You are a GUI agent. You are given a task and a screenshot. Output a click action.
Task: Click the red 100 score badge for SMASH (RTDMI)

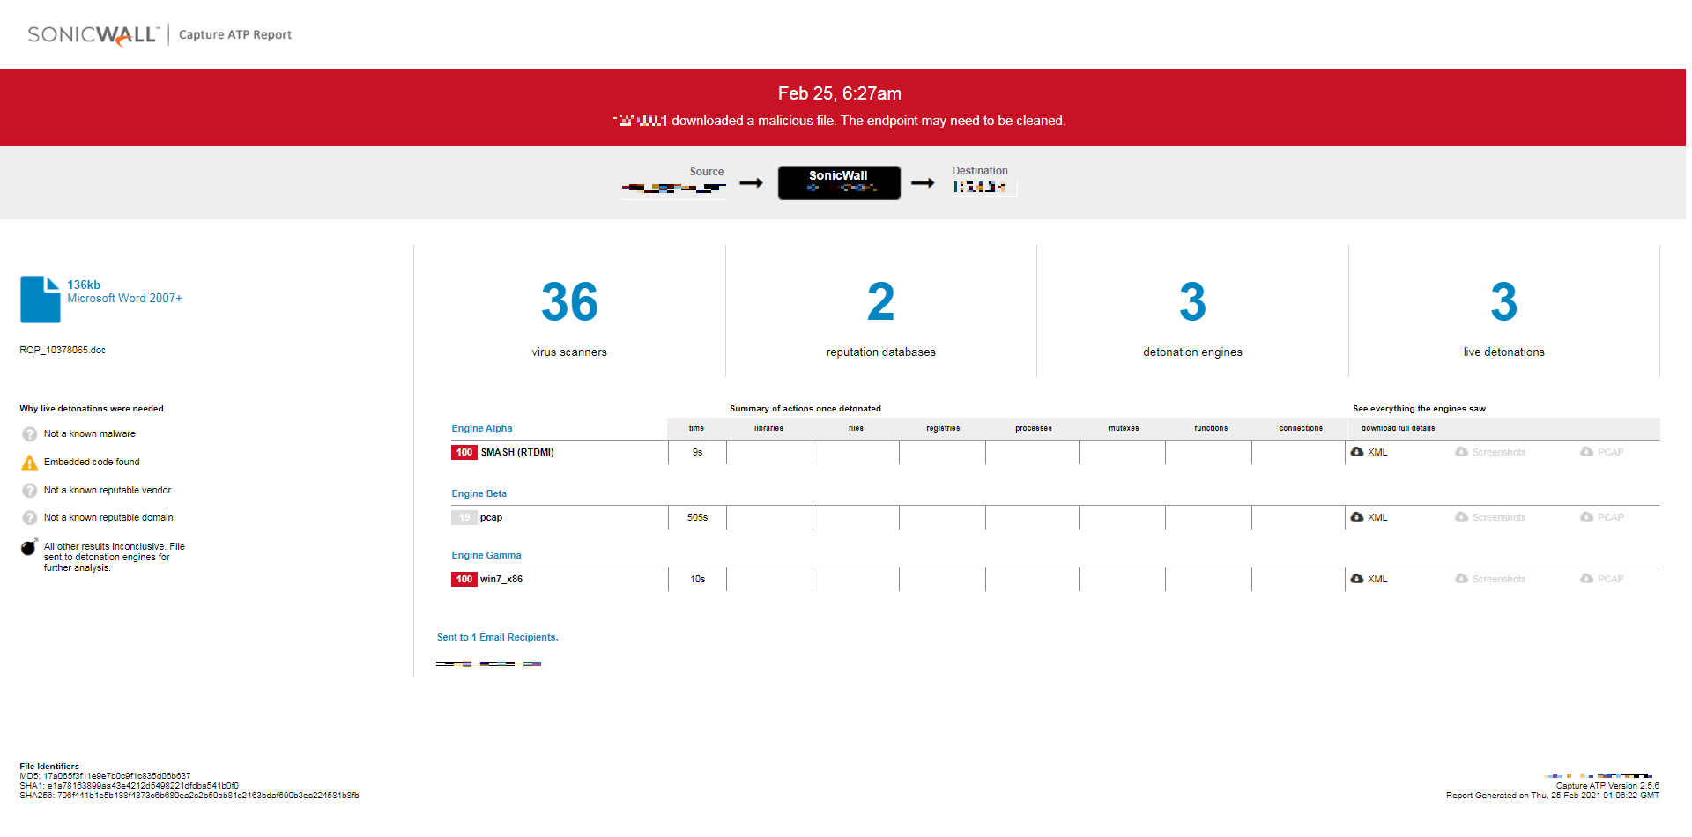[464, 453]
